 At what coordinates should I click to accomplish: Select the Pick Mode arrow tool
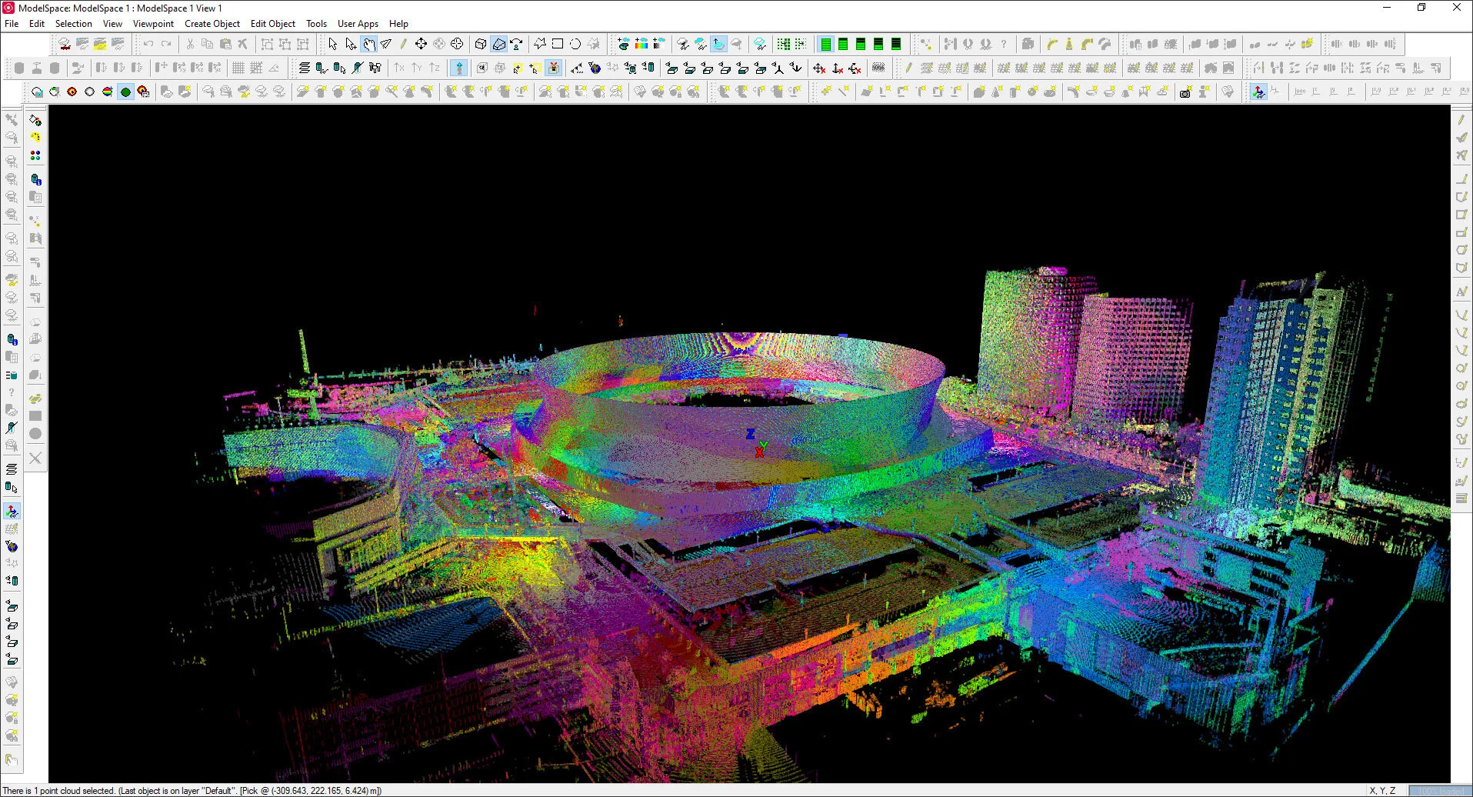(x=332, y=44)
